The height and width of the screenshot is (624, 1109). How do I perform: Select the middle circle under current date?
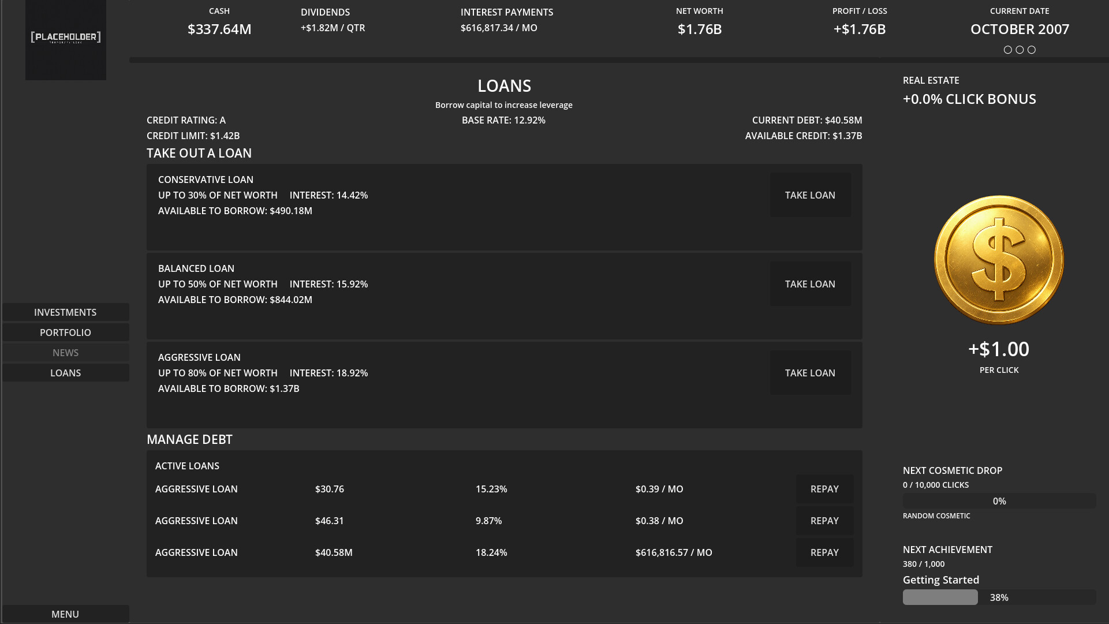(x=1020, y=50)
